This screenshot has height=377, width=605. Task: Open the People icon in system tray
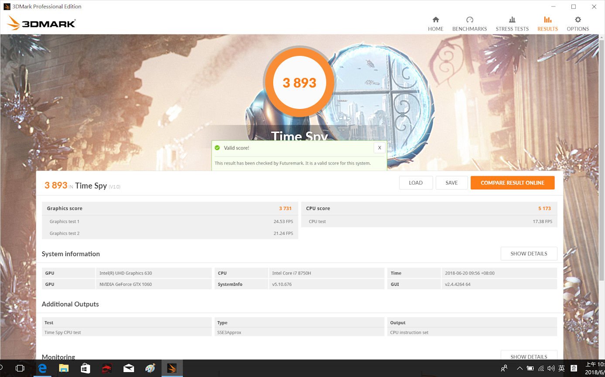click(x=504, y=368)
